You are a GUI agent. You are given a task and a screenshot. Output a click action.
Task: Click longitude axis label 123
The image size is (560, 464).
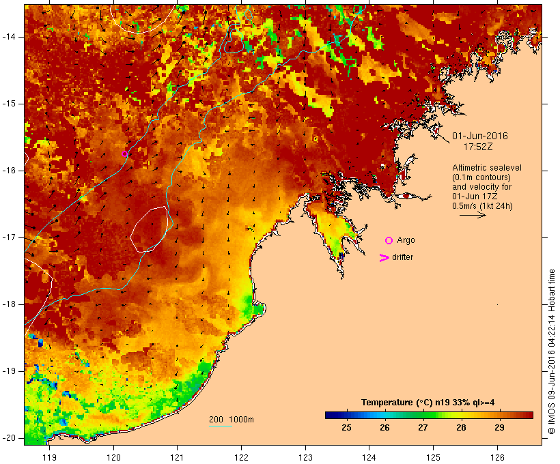[x=305, y=458]
